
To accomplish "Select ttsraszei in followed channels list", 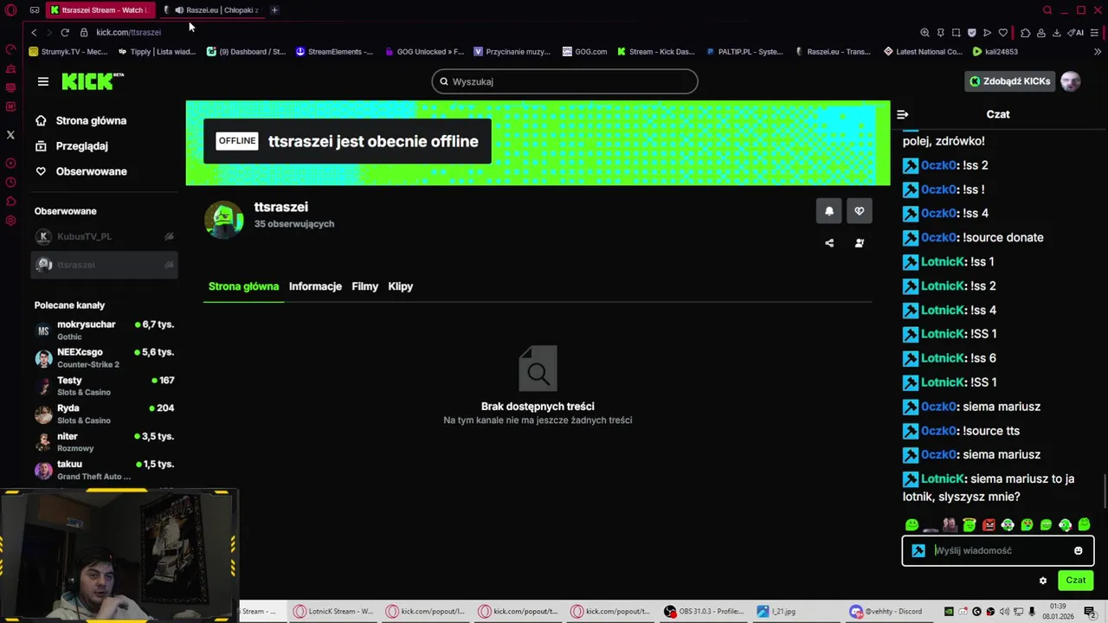I will [x=104, y=265].
